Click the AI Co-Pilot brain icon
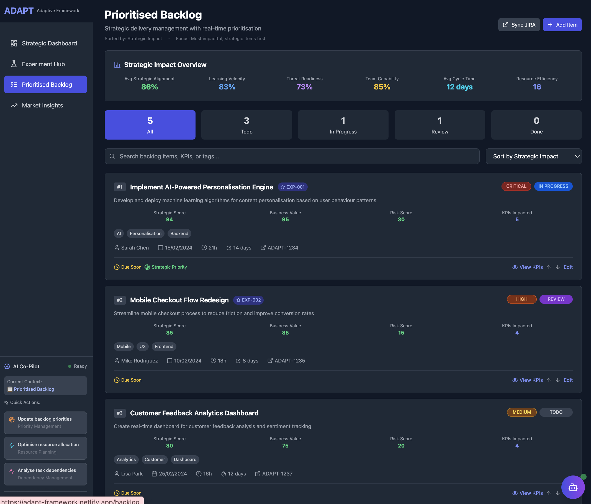 (7, 366)
